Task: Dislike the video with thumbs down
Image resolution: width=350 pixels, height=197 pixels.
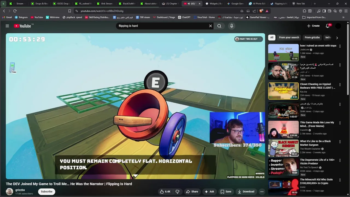Action: (x=177, y=192)
